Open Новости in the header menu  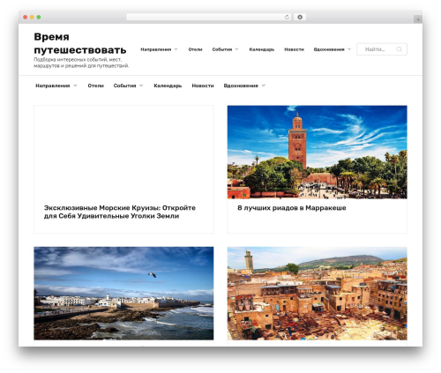[x=294, y=49]
